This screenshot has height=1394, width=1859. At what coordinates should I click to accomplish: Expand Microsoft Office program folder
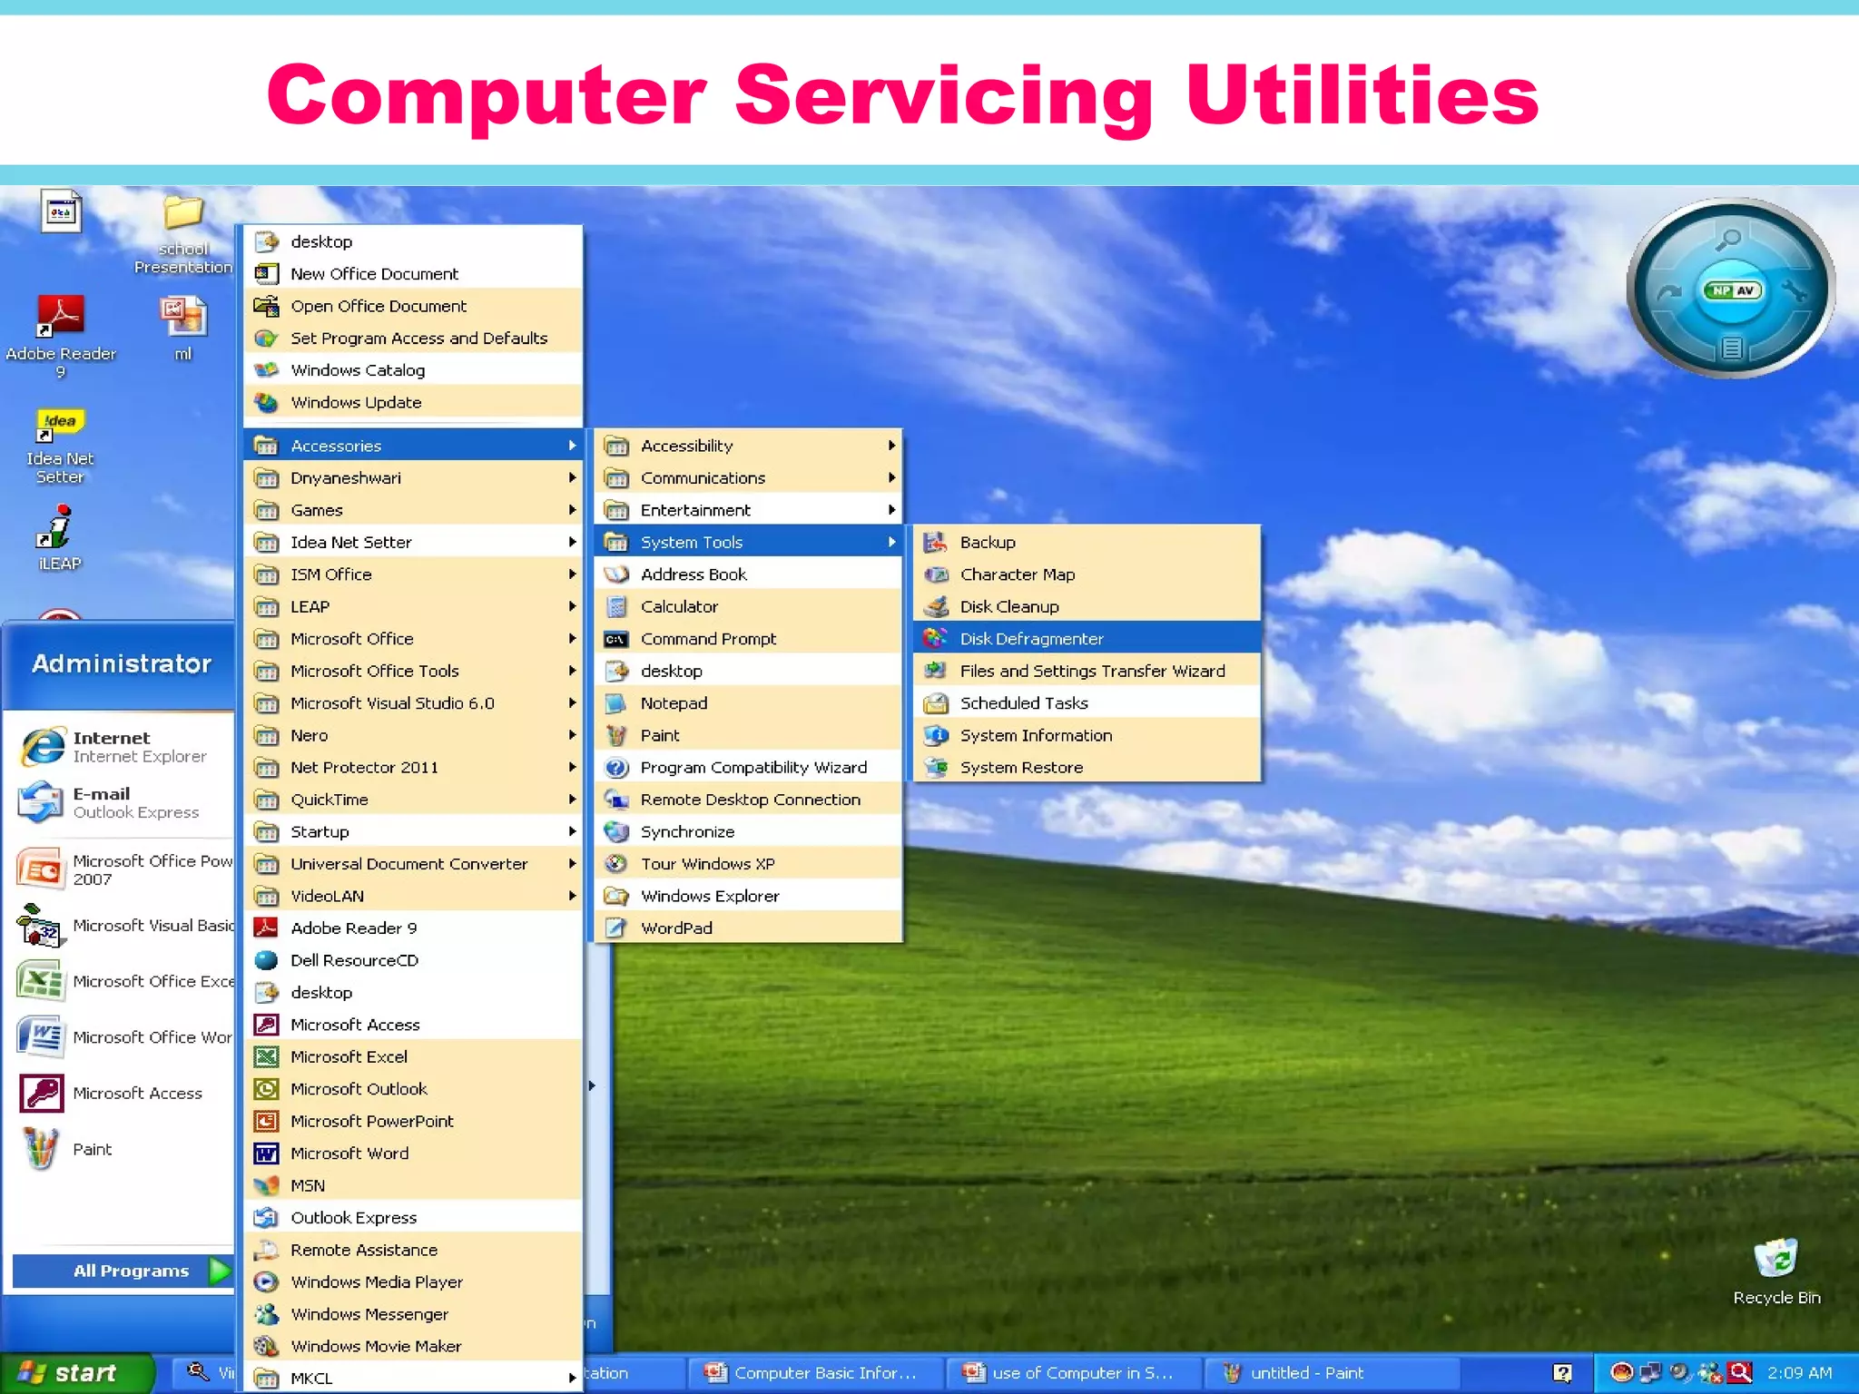pos(413,638)
